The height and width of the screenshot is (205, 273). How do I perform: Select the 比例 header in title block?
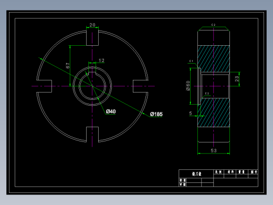click(218, 172)
